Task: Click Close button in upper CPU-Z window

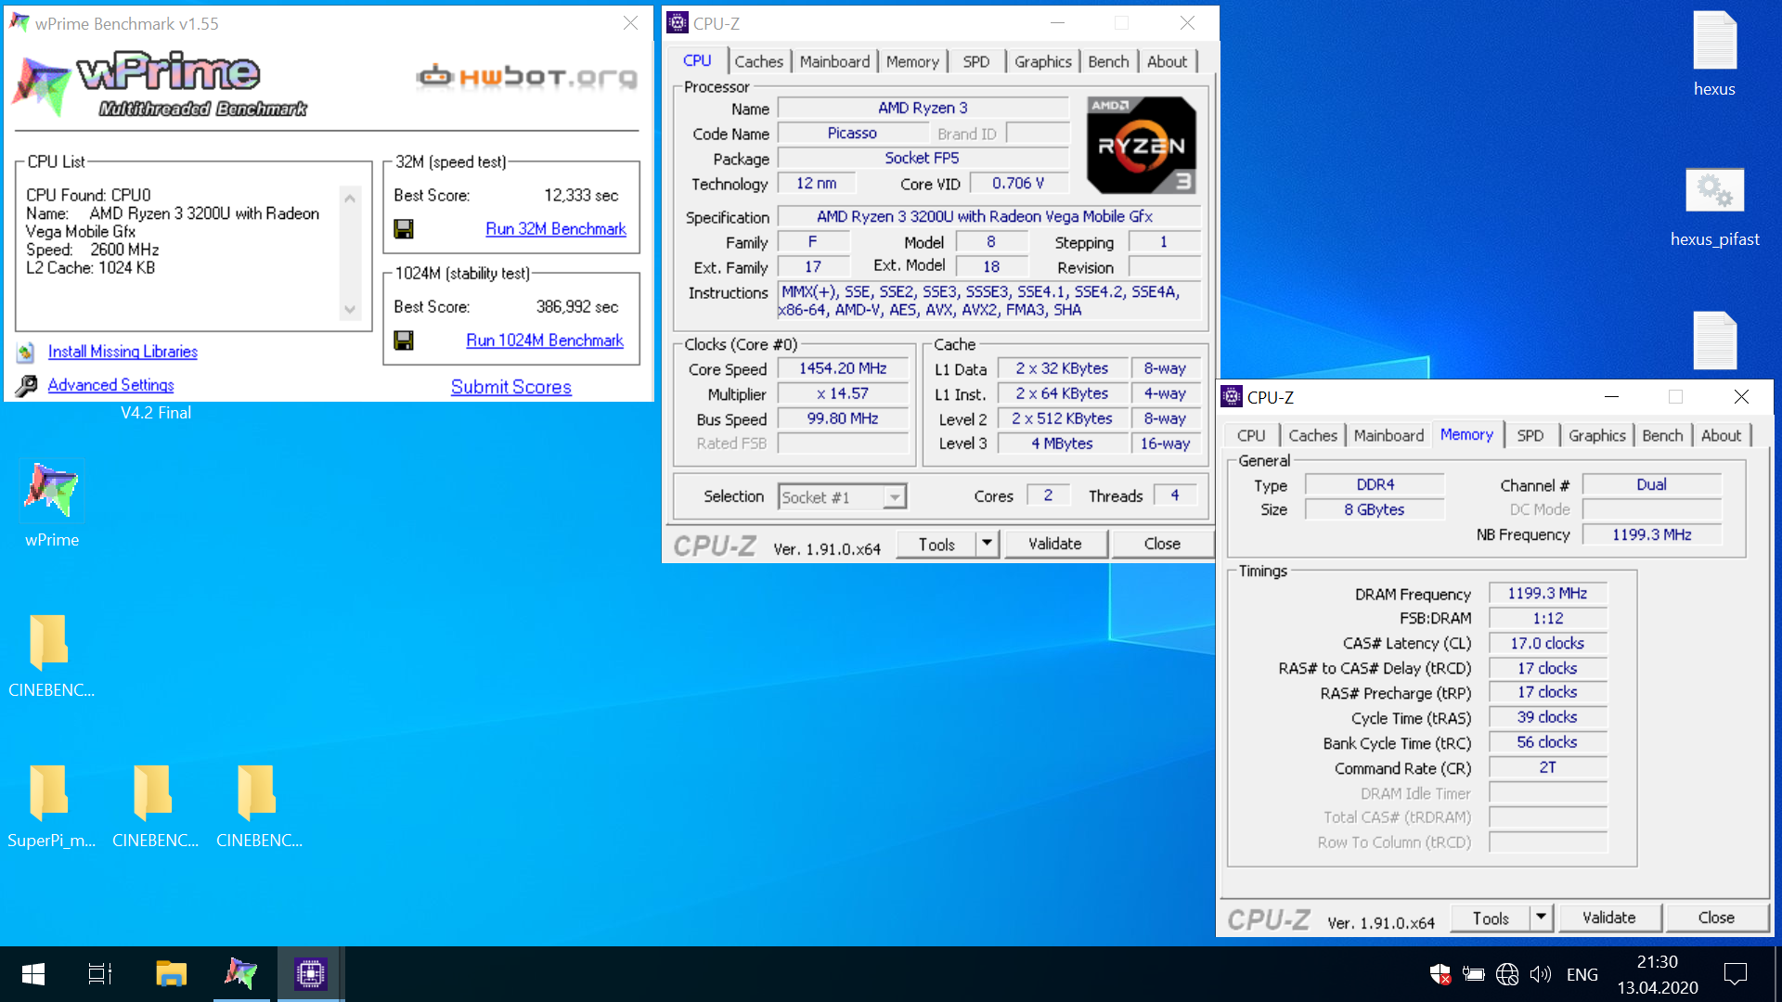Action: click(1162, 544)
